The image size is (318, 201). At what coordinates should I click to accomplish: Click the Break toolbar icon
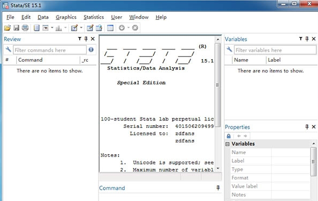point(135,28)
